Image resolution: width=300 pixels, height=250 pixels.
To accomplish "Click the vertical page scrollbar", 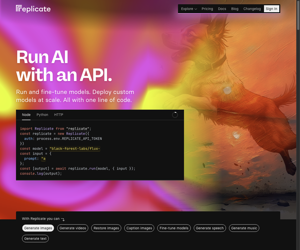I will pos(298,15).
